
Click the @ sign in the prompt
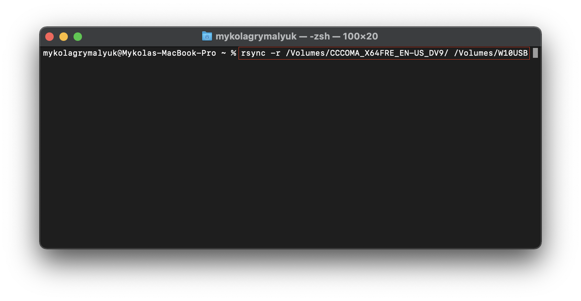pyautogui.click(x=120, y=53)
